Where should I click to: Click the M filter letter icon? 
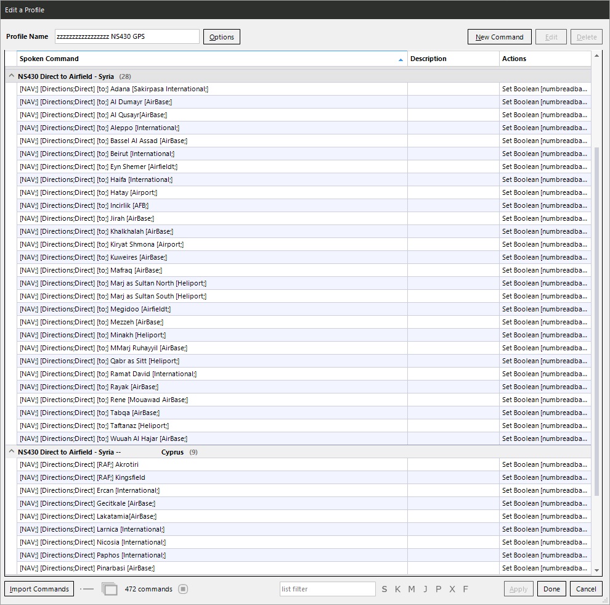(412, 589)
